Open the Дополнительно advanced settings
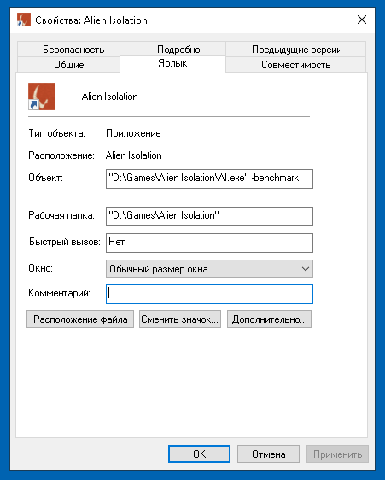This screenshot has height=480, width=385. (x=269, y=319)
